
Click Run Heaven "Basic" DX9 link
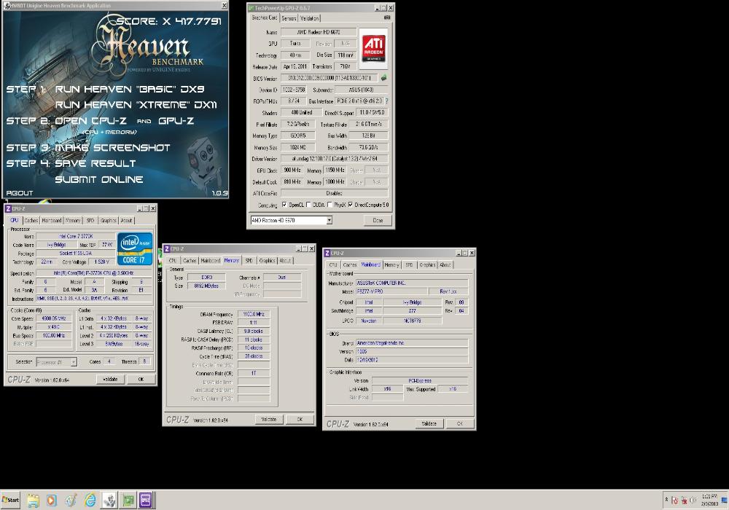(130, 89)
